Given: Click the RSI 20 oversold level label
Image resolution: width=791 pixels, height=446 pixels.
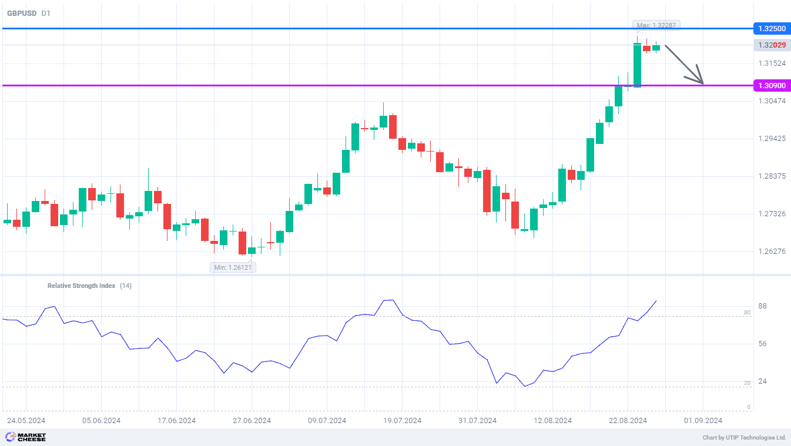Looking at the screenshot, I should pyautogui.click(x=747, y=383).
